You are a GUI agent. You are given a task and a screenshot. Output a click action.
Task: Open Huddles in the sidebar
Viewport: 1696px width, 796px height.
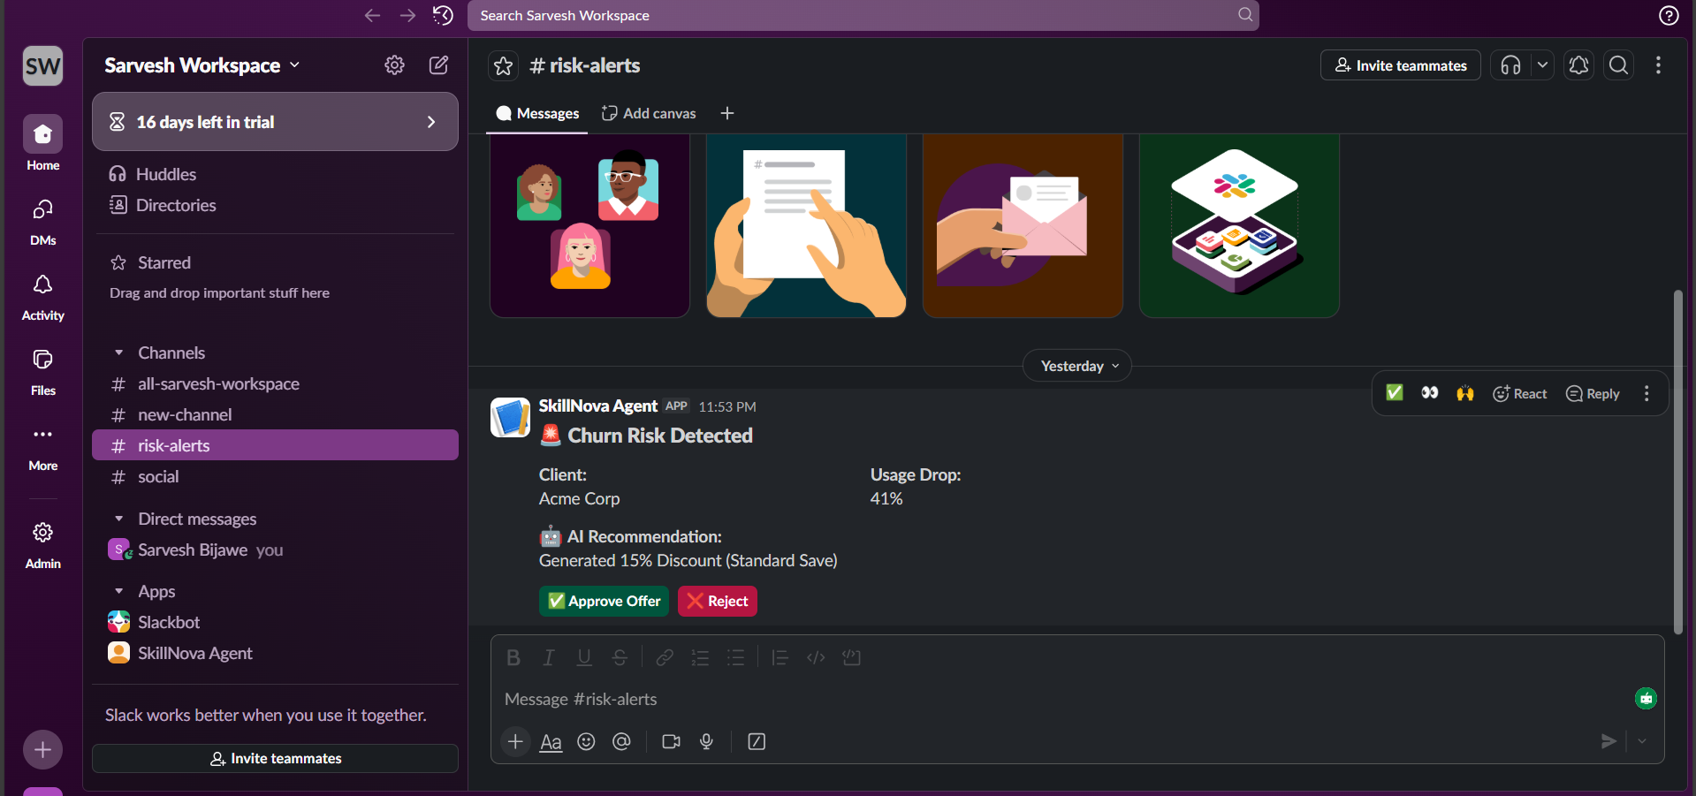coord(275,174)
